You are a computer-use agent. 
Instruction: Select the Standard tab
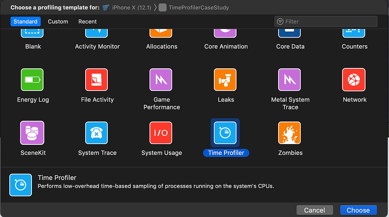point(26,21)
